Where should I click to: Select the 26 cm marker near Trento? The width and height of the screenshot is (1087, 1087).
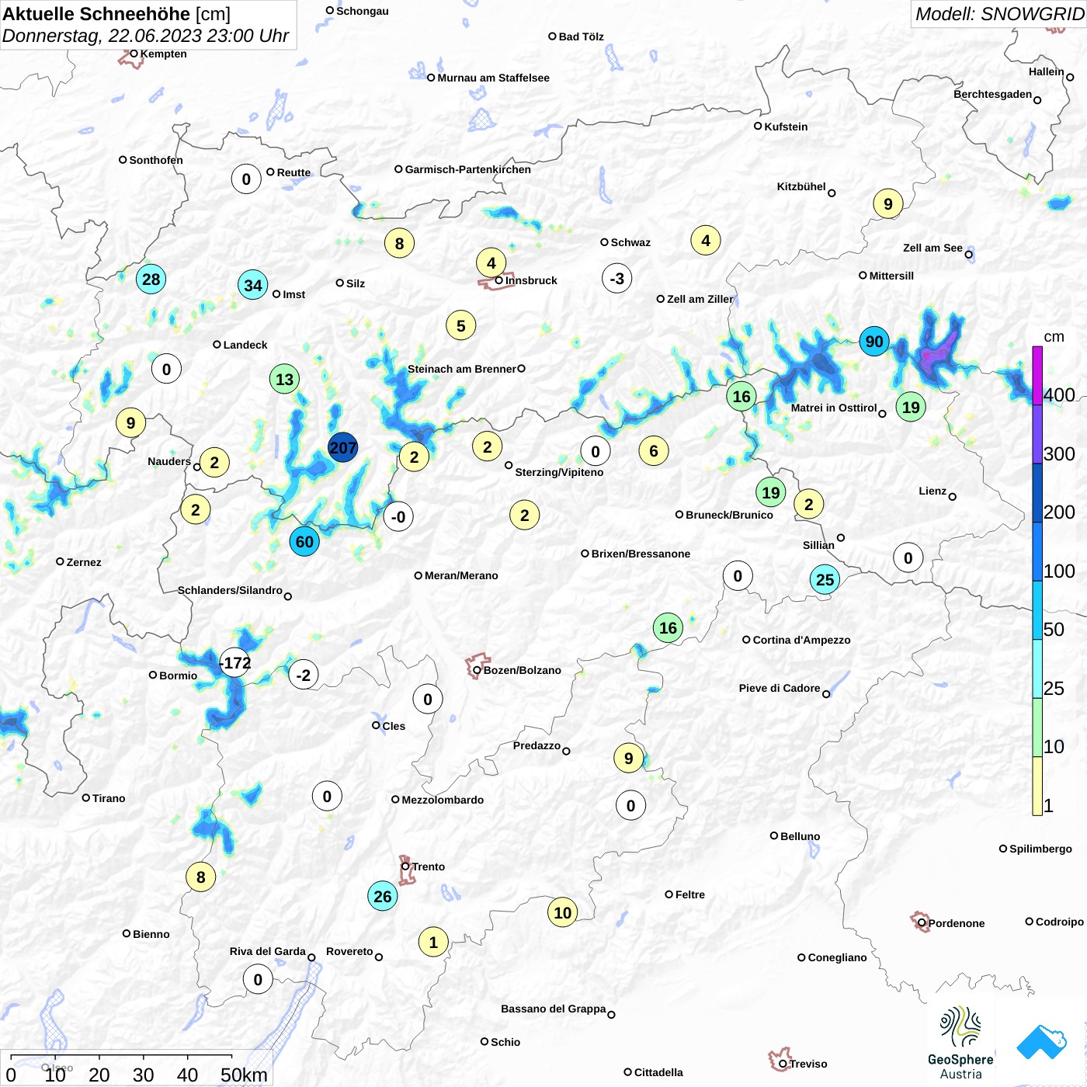pyautogui.click(x=383, y=896)
